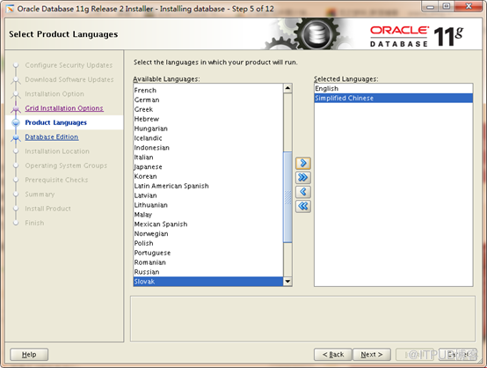Minimize the installer window
Viewport: 487px width, 368px height.
pos(430,6)
